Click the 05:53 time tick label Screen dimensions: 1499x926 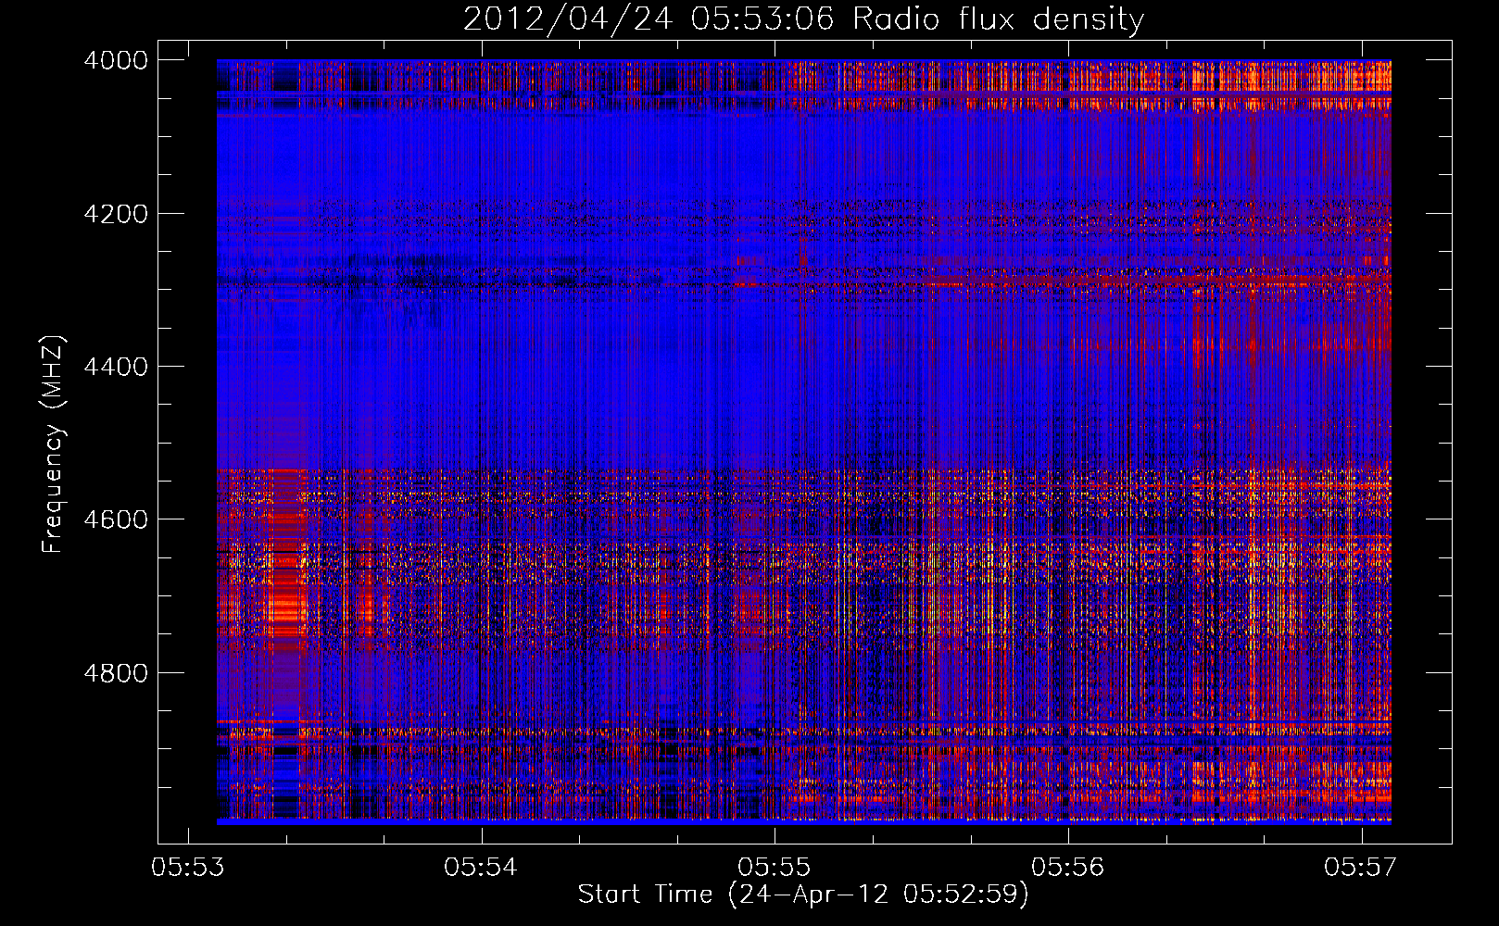pyautogui.click(x=189, y=867)
